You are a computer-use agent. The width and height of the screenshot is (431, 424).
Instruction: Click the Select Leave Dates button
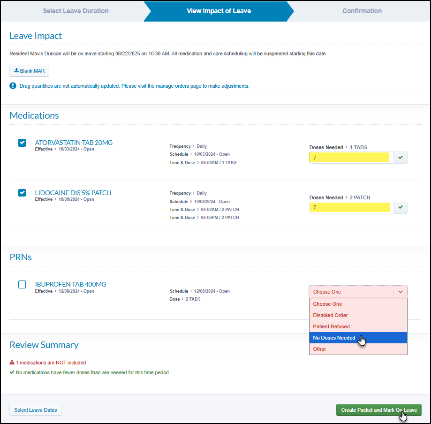coord(36,410)
